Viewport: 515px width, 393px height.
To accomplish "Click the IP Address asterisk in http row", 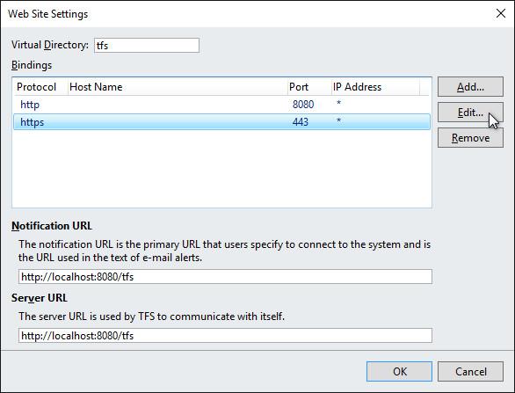I will (x=338, y=104).
